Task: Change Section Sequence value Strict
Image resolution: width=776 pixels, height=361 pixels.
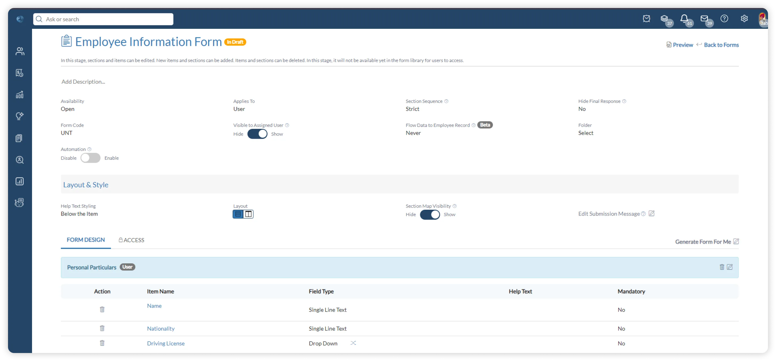Action: click(x=412, y=109)
